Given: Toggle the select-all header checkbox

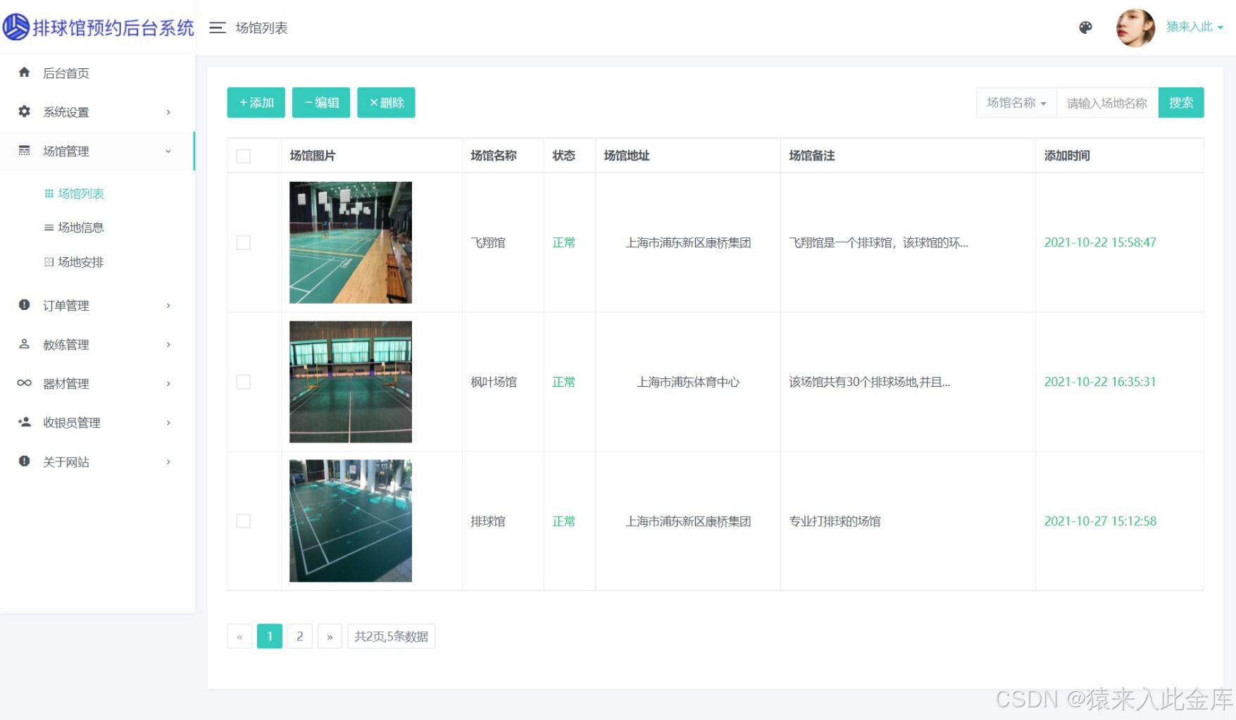Looking at the screenshot, I should coord(244,156).
